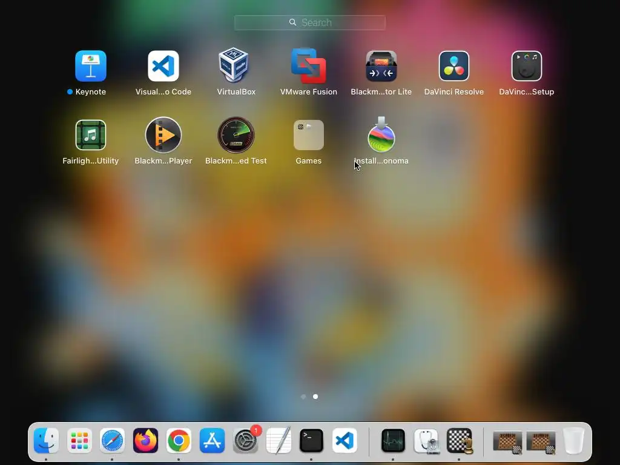This screenshot has width=620, height=465.
Task: Launch the Fairlight Studio Utility app
Action: pos(91,135)
